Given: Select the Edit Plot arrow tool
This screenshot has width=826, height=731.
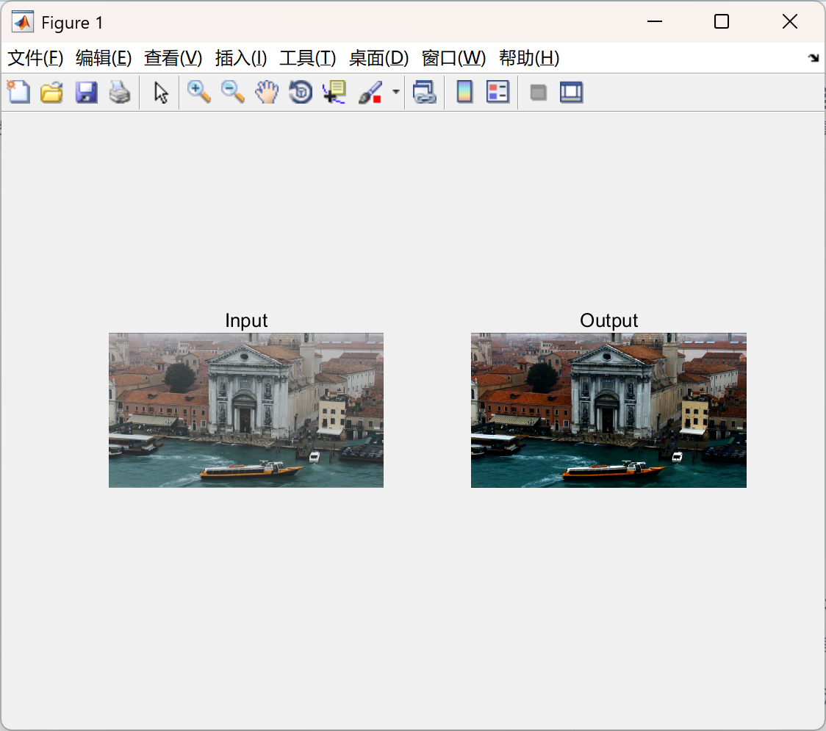Looking at the screenshot, I should [161, 93].
